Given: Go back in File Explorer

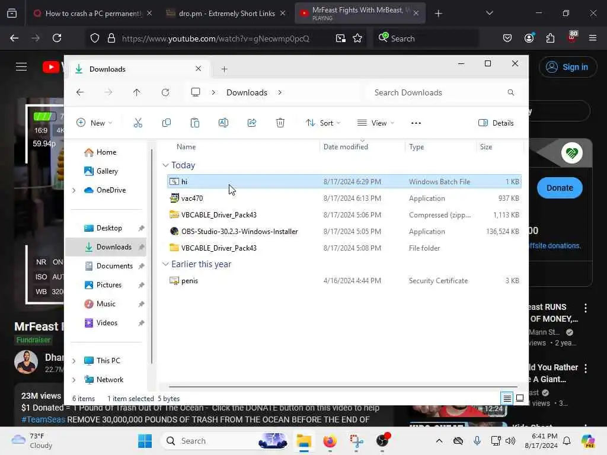Looking at the screenshot, I should [80, 92].
